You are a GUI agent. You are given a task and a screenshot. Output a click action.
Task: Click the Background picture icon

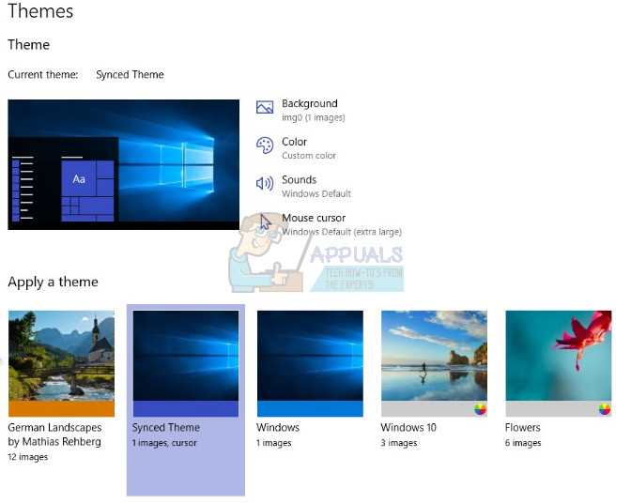[265, 107]
